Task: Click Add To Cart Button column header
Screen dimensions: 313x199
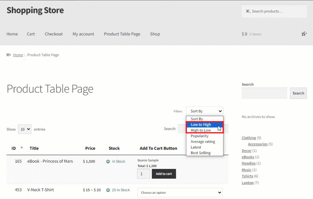Action: click(x=158, y=148)
